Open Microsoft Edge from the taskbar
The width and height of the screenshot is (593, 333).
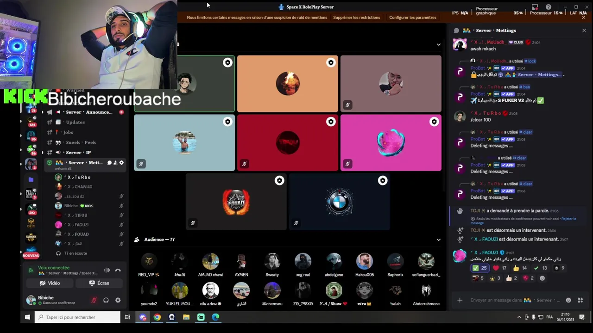(x=215, y=317)
